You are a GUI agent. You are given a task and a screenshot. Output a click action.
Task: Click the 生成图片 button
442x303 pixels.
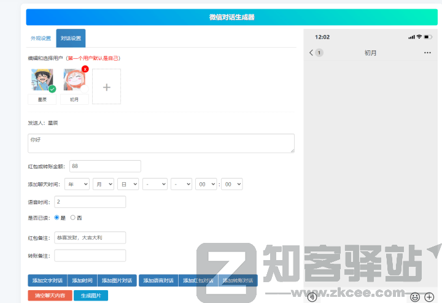91,296
